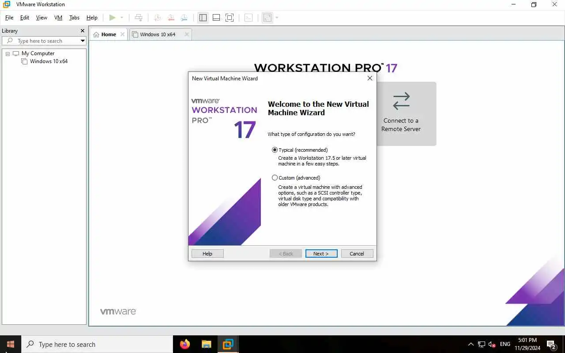The height and width of the screenshot is (353, 565).
Task: Open Firefox from the taskbar
Action: tap(185, 344)
